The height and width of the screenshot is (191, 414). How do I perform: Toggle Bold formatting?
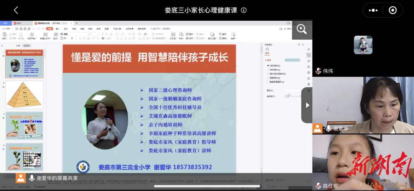(72, 38)
